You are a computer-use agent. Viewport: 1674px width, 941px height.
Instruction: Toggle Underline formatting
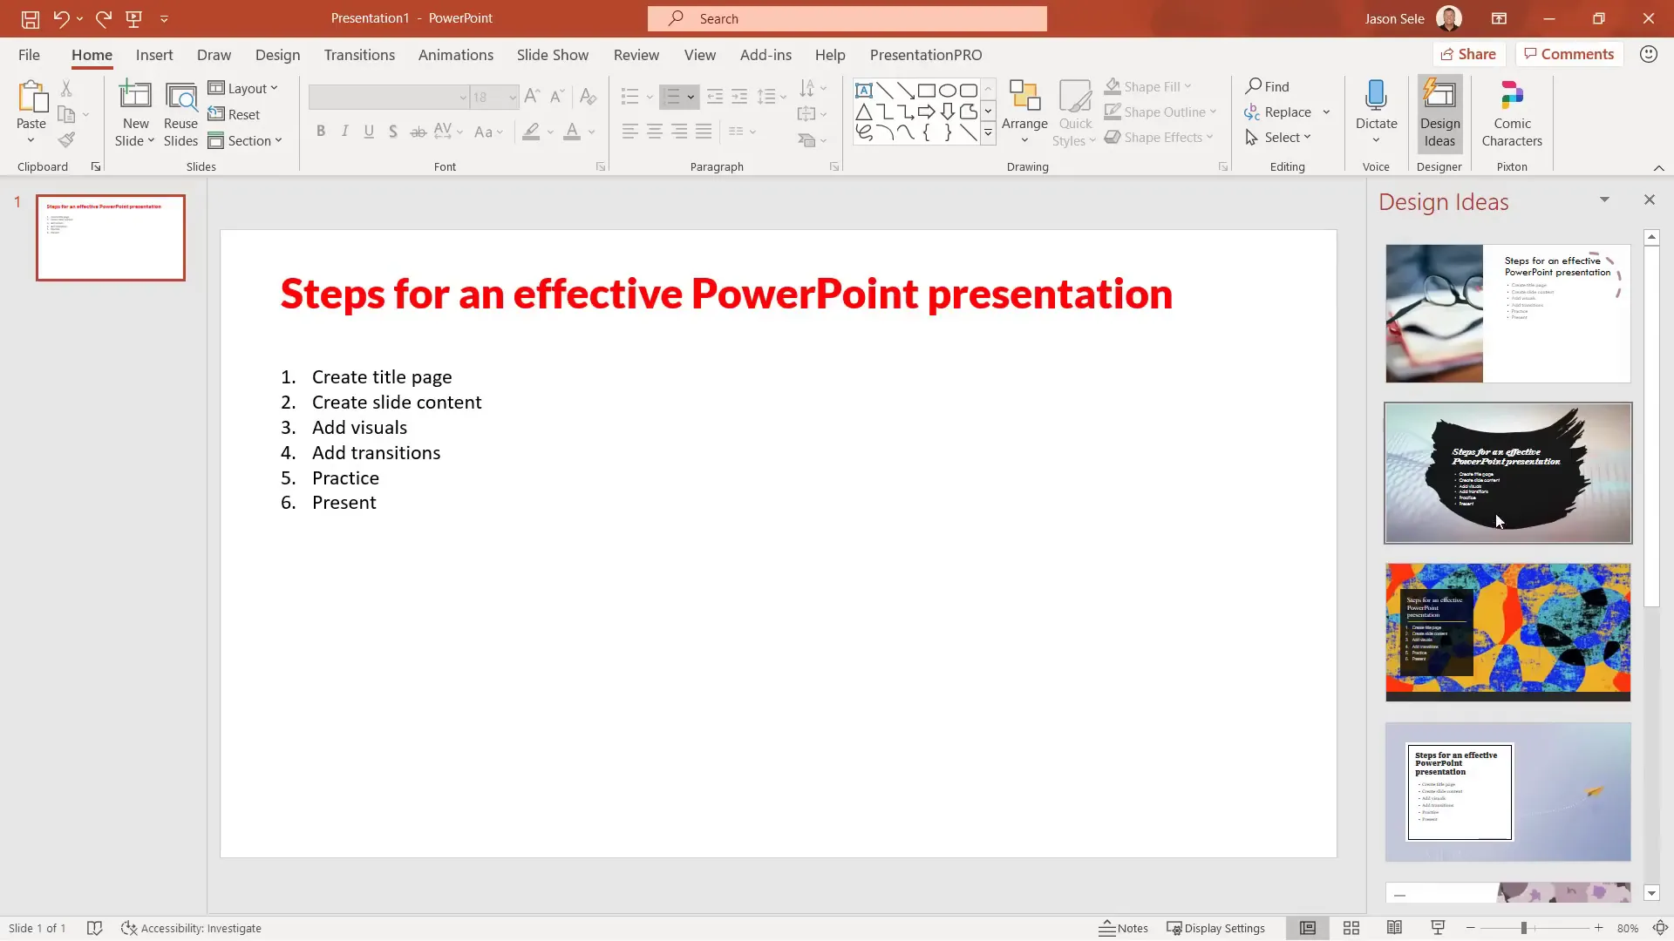tap(369, 132)
